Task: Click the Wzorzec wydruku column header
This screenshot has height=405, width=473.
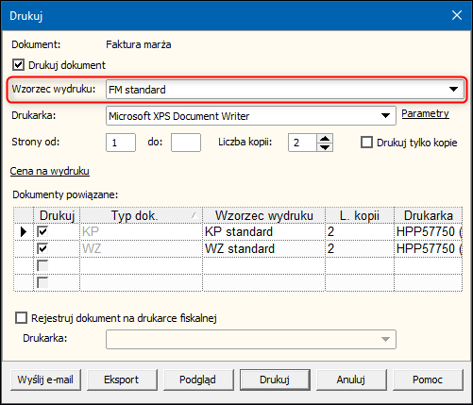Action: click(263, 215)
